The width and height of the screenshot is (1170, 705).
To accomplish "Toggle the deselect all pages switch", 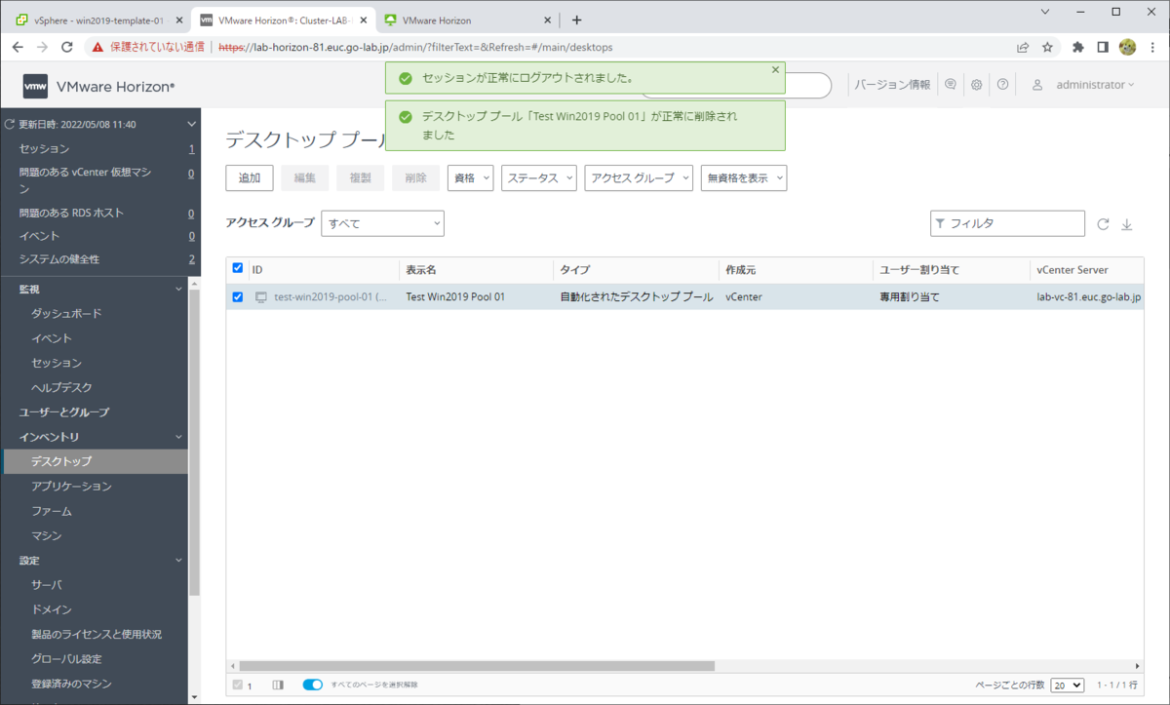I will click(313, 685).
